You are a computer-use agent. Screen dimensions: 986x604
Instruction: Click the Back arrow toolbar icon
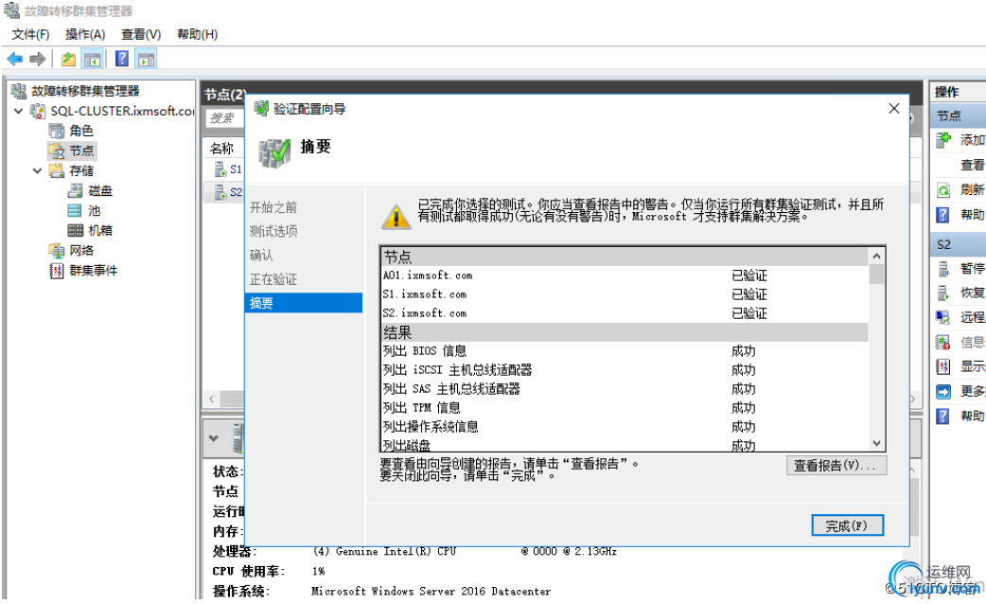(14, 59)
